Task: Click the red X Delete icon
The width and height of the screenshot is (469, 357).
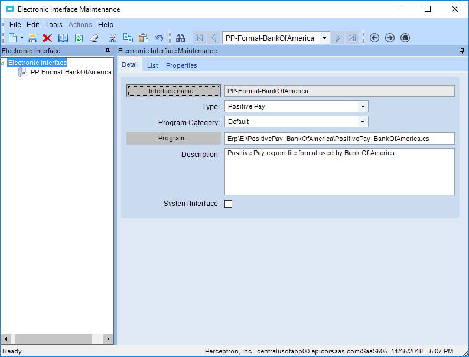Action: click(48, 38)
